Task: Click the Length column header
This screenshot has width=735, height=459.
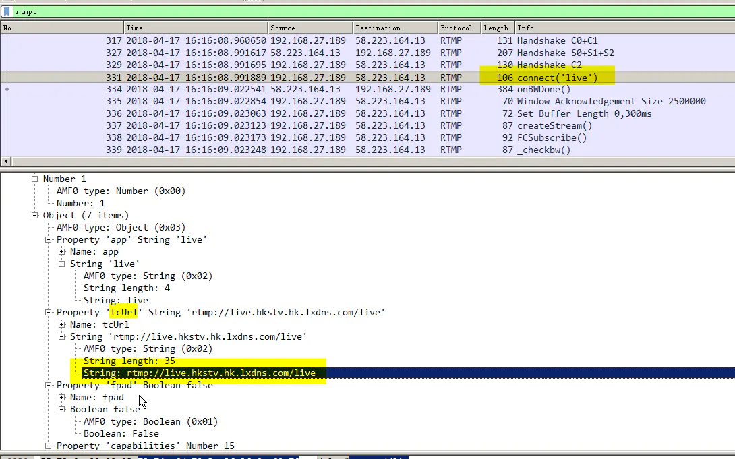Action: 496,28
